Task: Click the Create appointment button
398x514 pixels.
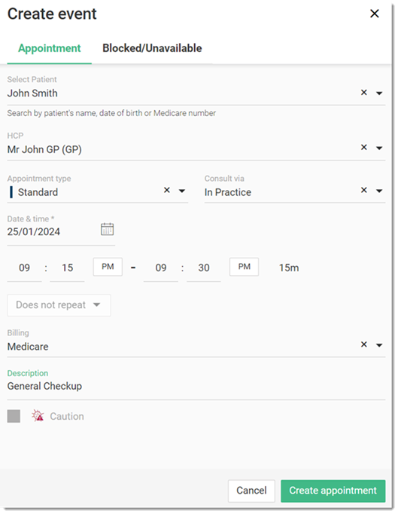Action: tap(333, 491)
